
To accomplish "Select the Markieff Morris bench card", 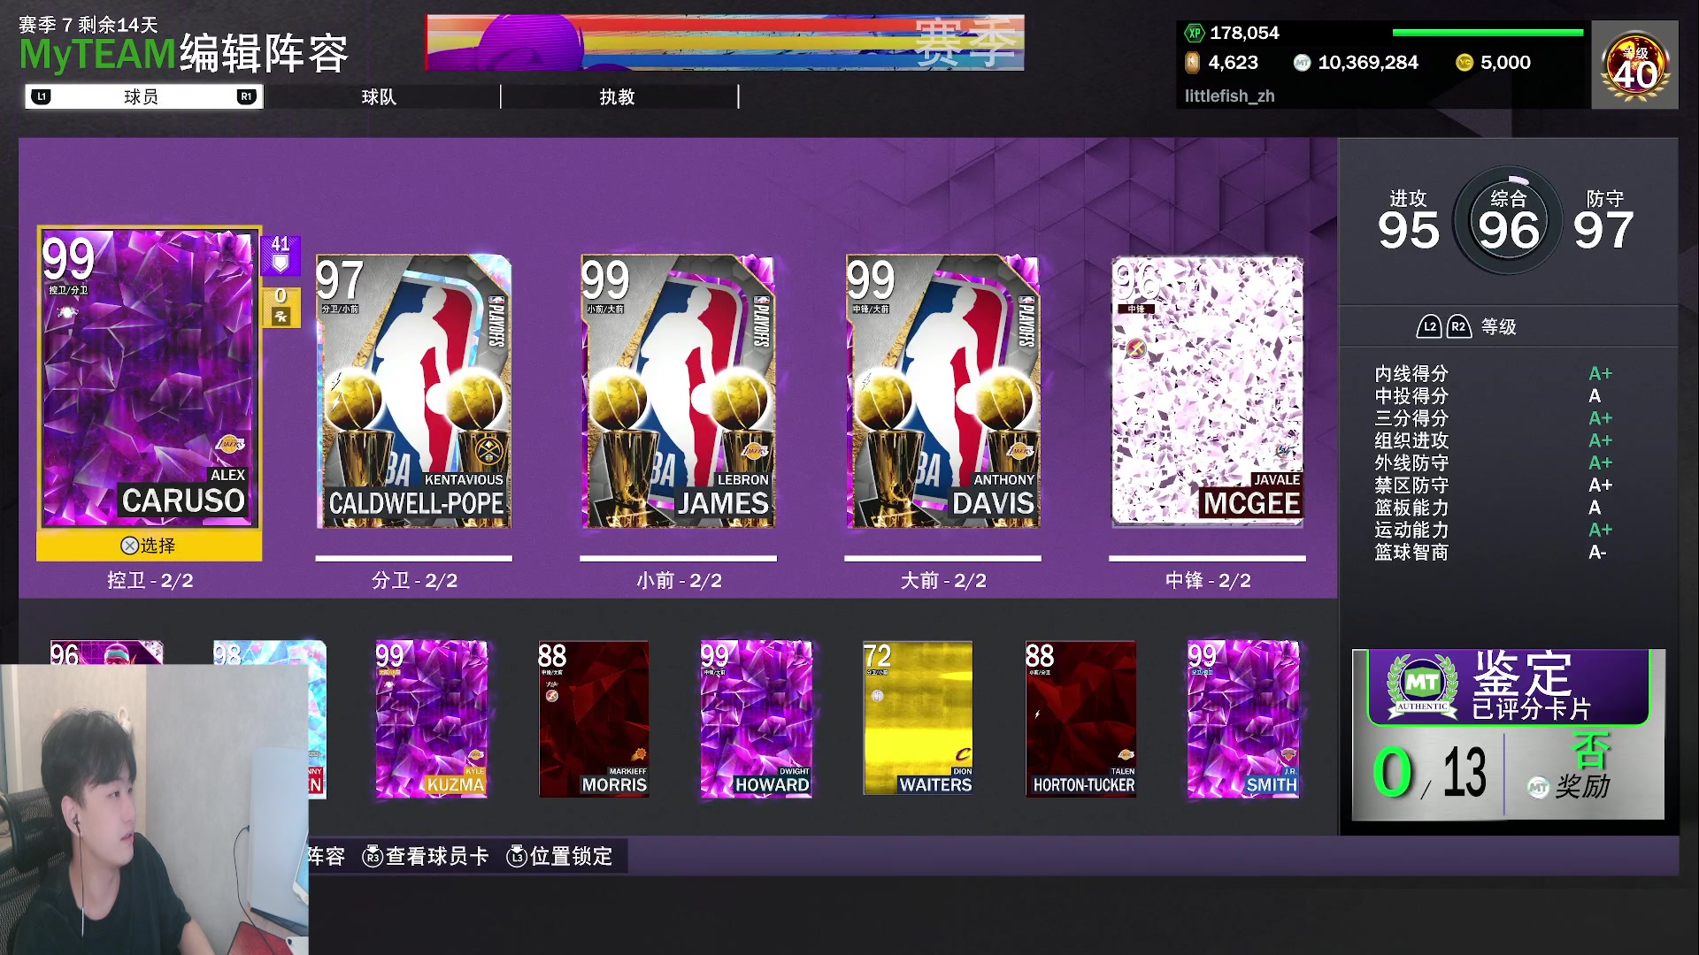I will point(594,719).
